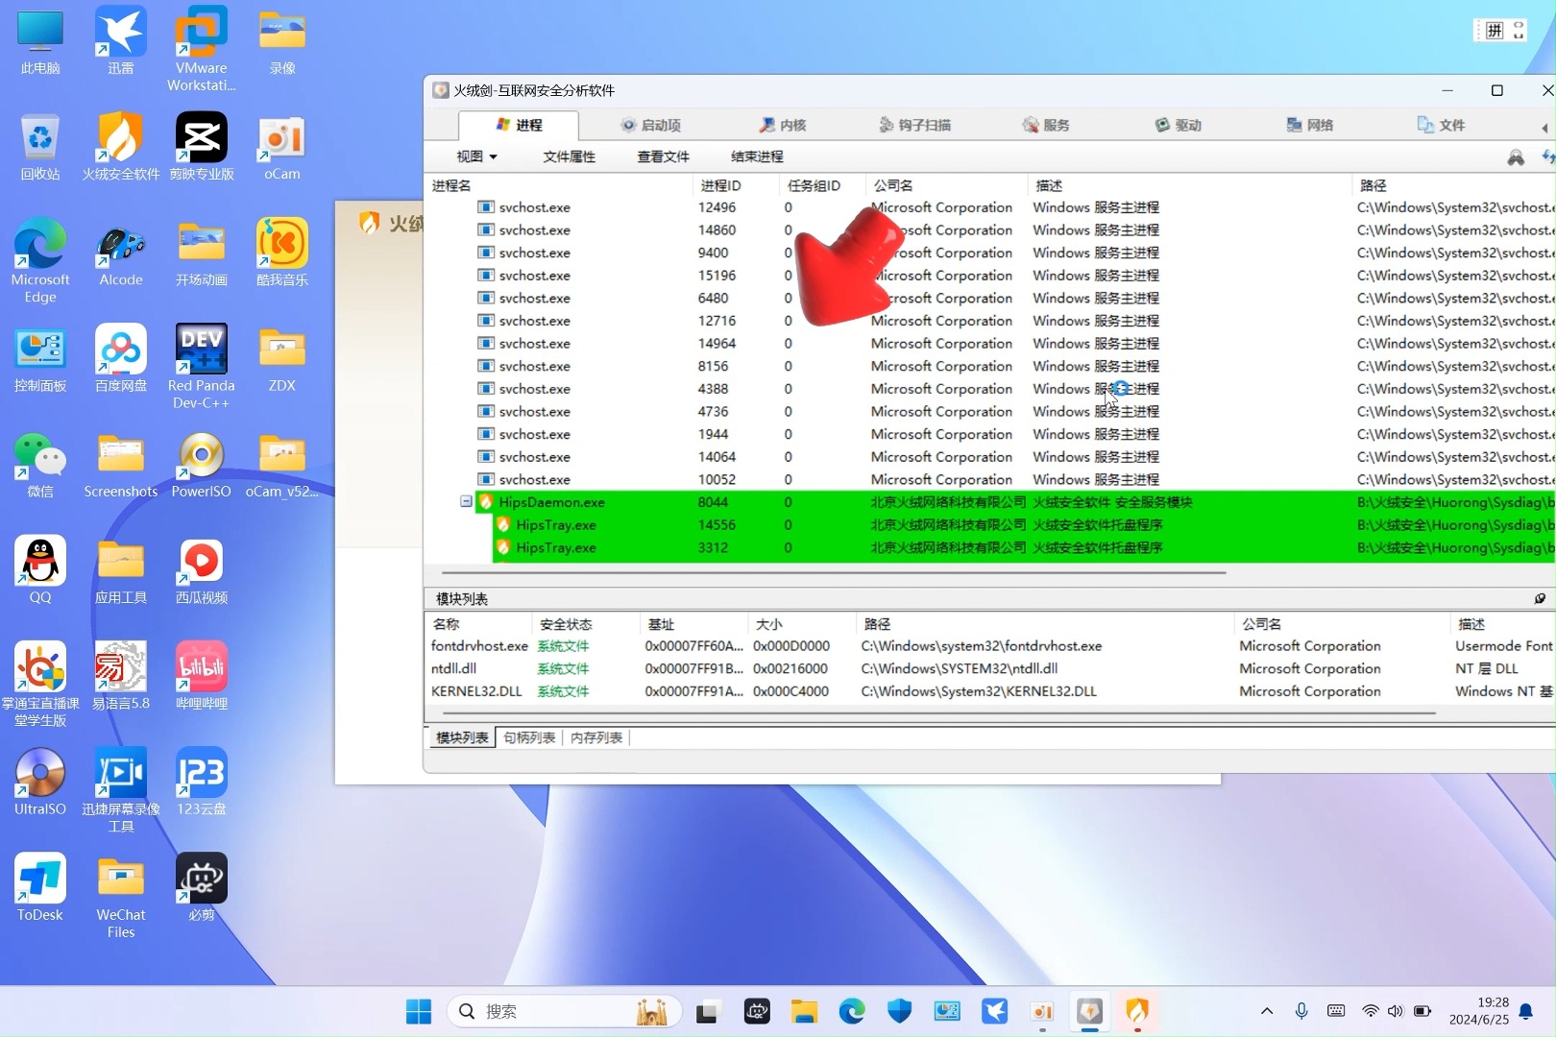
Task: Show hidden tray icons chevron
Action: coord(1267,1011)
